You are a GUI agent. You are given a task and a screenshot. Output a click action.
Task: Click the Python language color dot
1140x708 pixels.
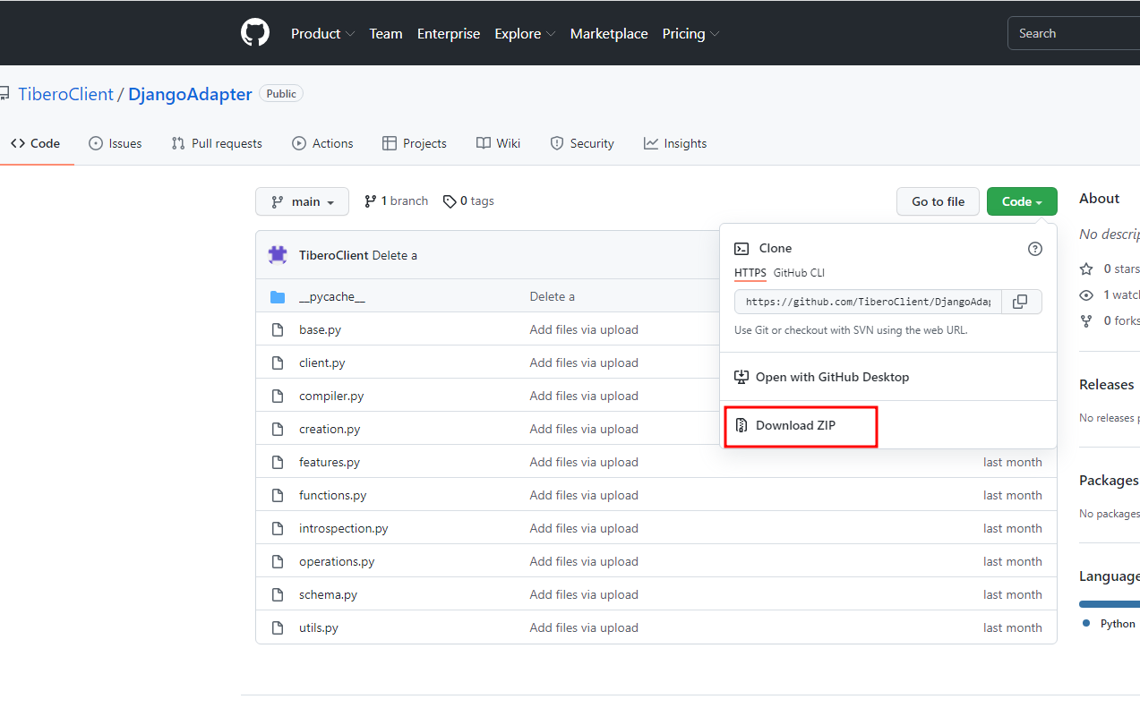point(1086,623)
